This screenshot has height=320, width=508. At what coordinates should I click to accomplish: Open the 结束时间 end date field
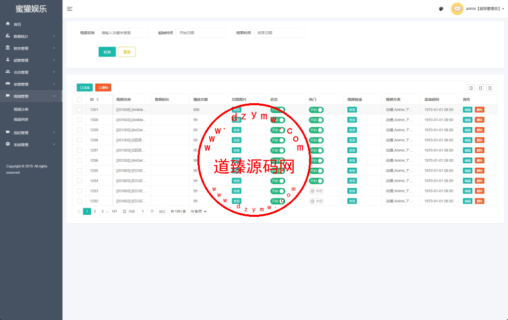[x=279, y=33]
